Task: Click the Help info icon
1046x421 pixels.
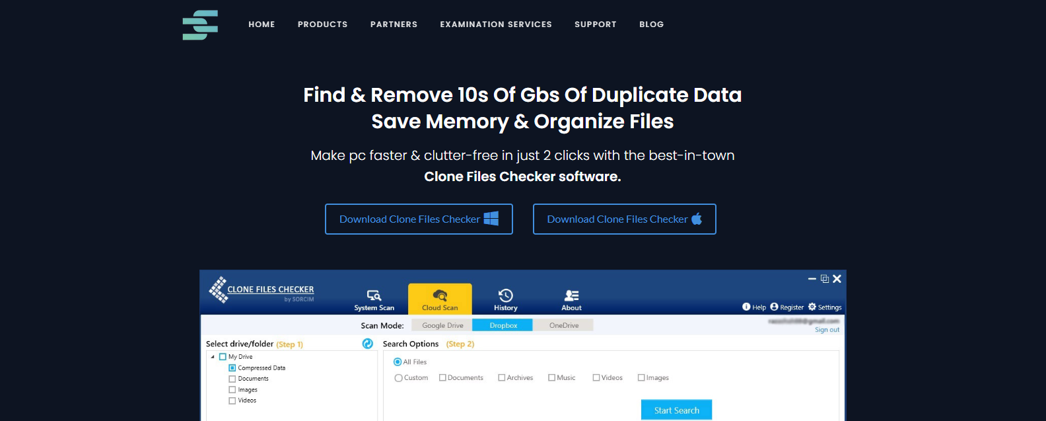Action: pyautogui.click(x=746, y=307)
